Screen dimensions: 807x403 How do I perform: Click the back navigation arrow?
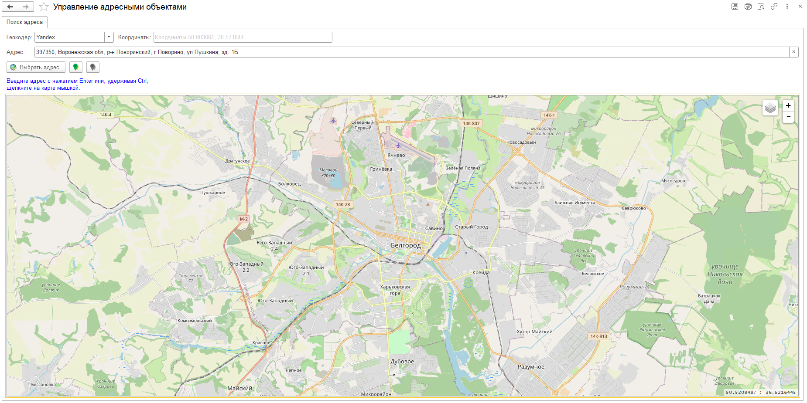point(10,7)
